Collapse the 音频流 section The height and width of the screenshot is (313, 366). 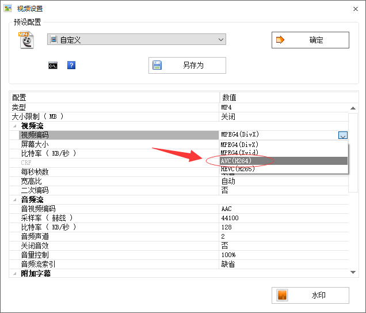coord(15,199)
